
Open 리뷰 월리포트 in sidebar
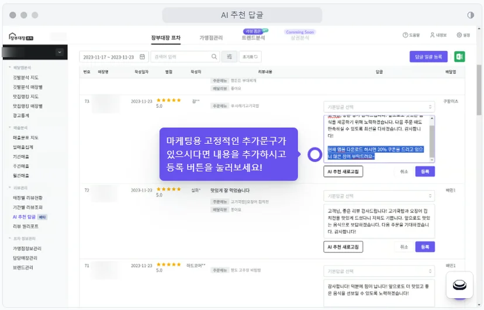tap(26, 226)
